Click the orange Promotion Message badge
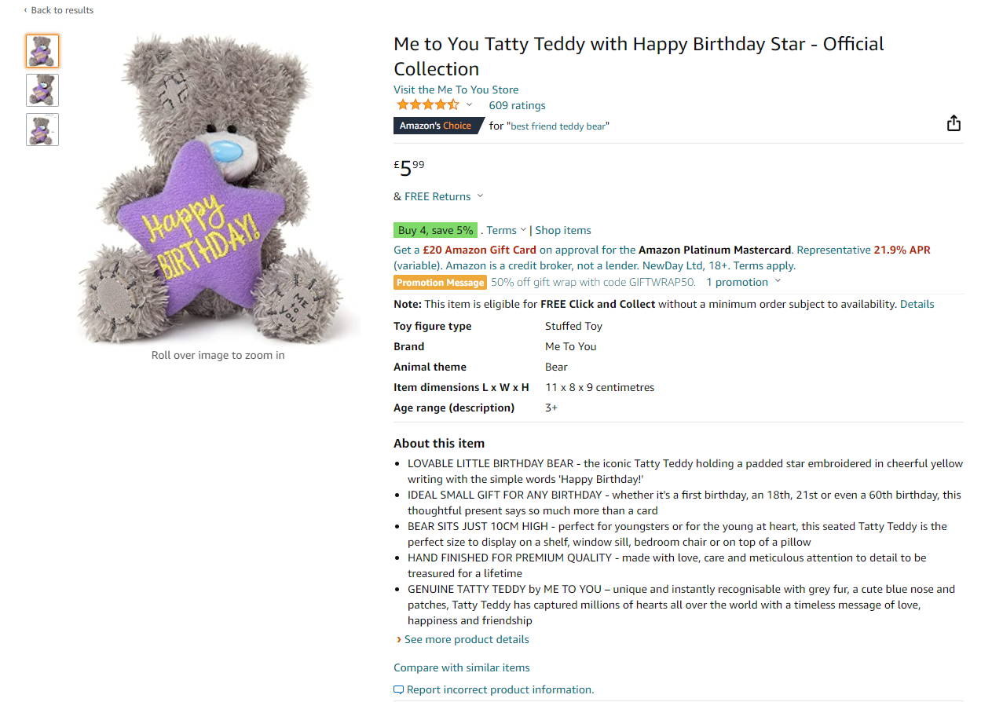 [x=440, y=283]
